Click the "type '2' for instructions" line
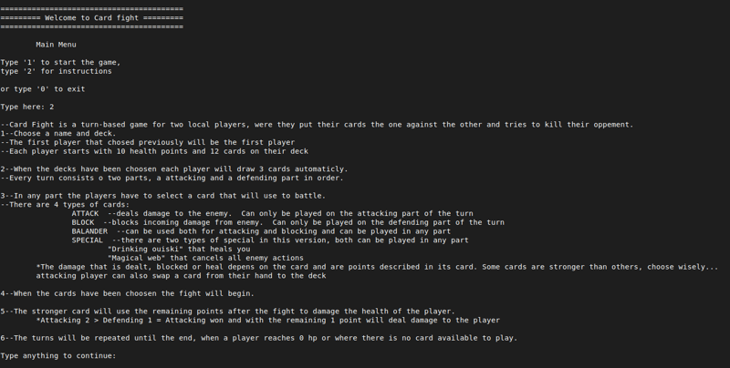 [56, 71]
